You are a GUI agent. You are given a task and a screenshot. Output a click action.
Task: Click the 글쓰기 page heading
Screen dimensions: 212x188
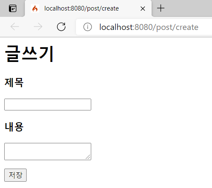pos(29,54)
